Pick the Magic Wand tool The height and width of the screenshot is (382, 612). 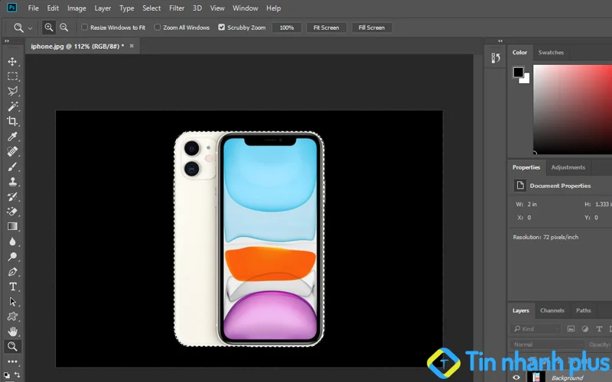click(12, 106)
